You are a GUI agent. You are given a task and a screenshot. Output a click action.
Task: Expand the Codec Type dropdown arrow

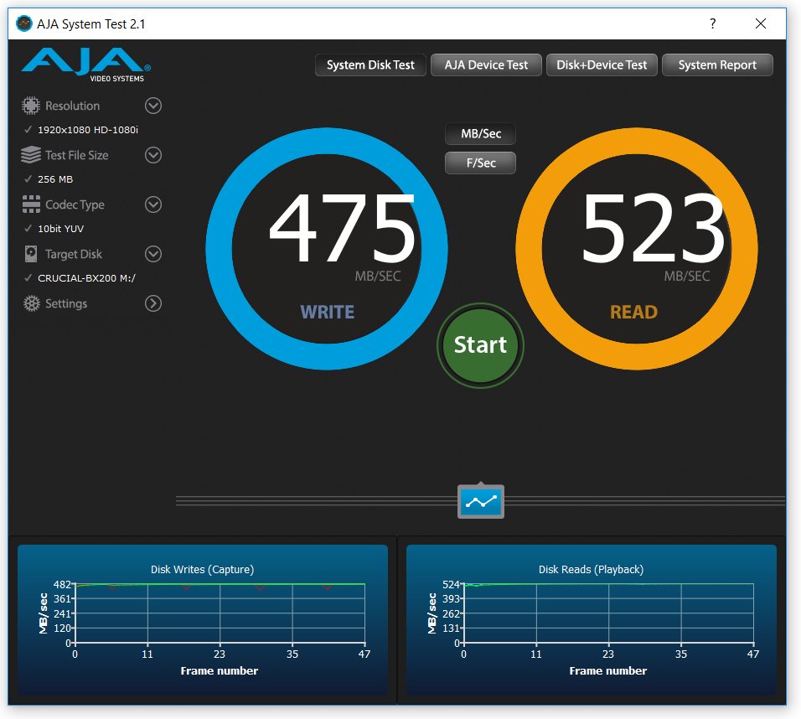153,204
